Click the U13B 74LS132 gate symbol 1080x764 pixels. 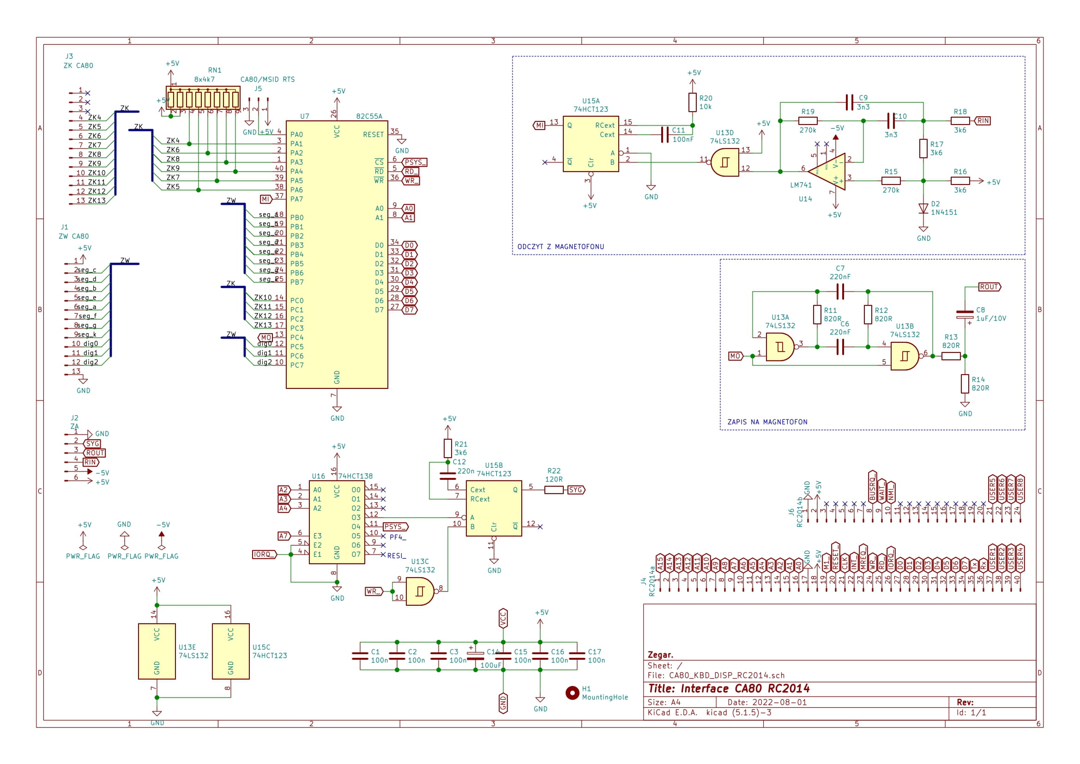pos(904,356)
